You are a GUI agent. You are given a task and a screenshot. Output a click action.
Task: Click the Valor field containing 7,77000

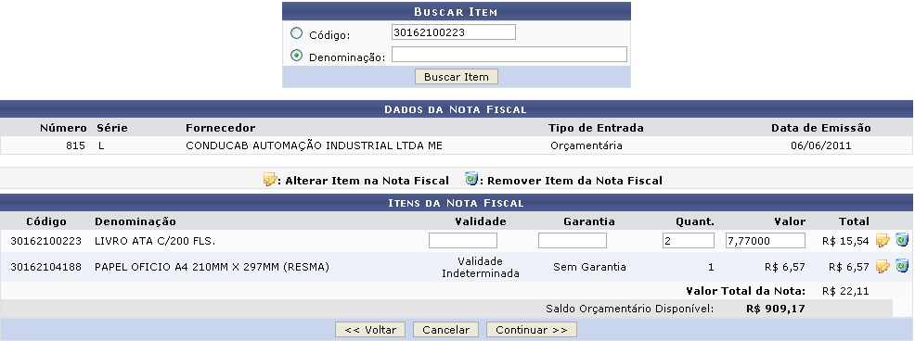(x=766, y=241)
